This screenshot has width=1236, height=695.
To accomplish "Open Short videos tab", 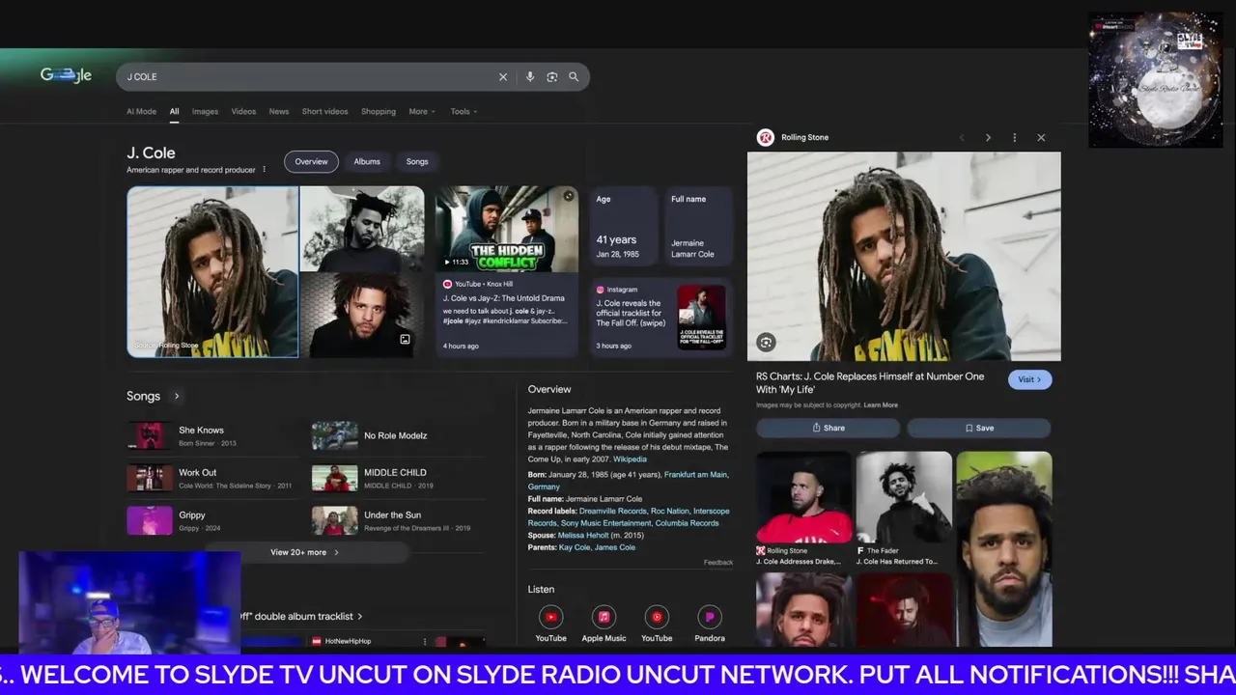I will click(x=324, y=111).
